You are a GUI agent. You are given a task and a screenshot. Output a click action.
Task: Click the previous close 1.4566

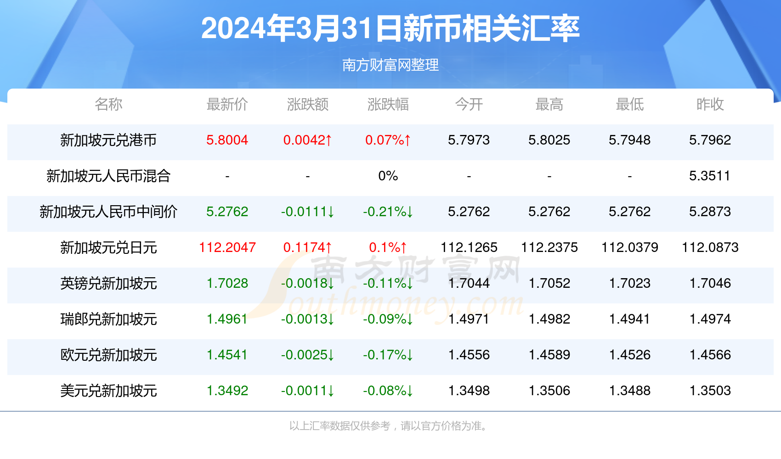coord(710,355)
